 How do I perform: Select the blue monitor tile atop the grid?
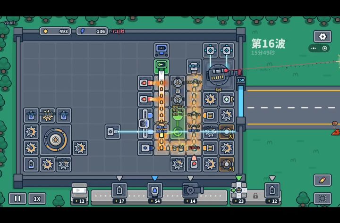point(161,50)
